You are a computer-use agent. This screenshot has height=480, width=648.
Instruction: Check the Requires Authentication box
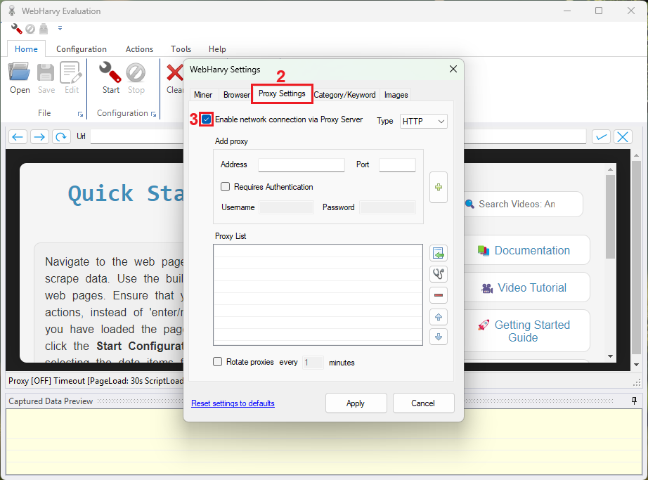pos(226,187)
